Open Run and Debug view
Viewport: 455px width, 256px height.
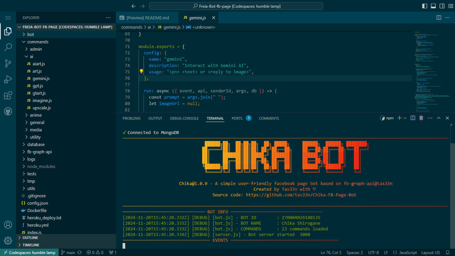pyautogui.click(x=8, y=79)
